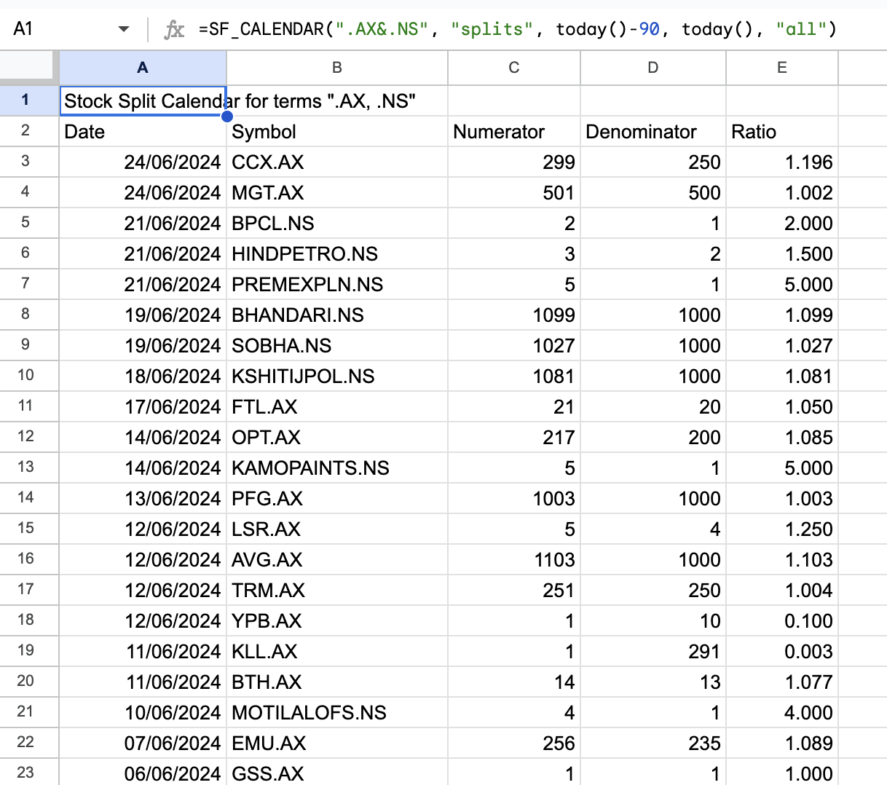The width and height of the screenshot is (887, 785).
Task: Click the YPB.AX symbol cell
Action: pos(337,621)
